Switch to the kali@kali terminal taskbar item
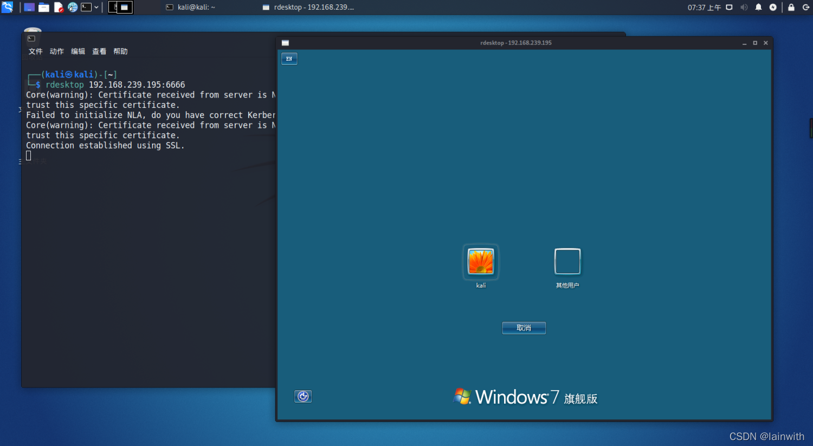Viewport: 813px width, 446px height. pyautogui.click(x=191, y=8)
